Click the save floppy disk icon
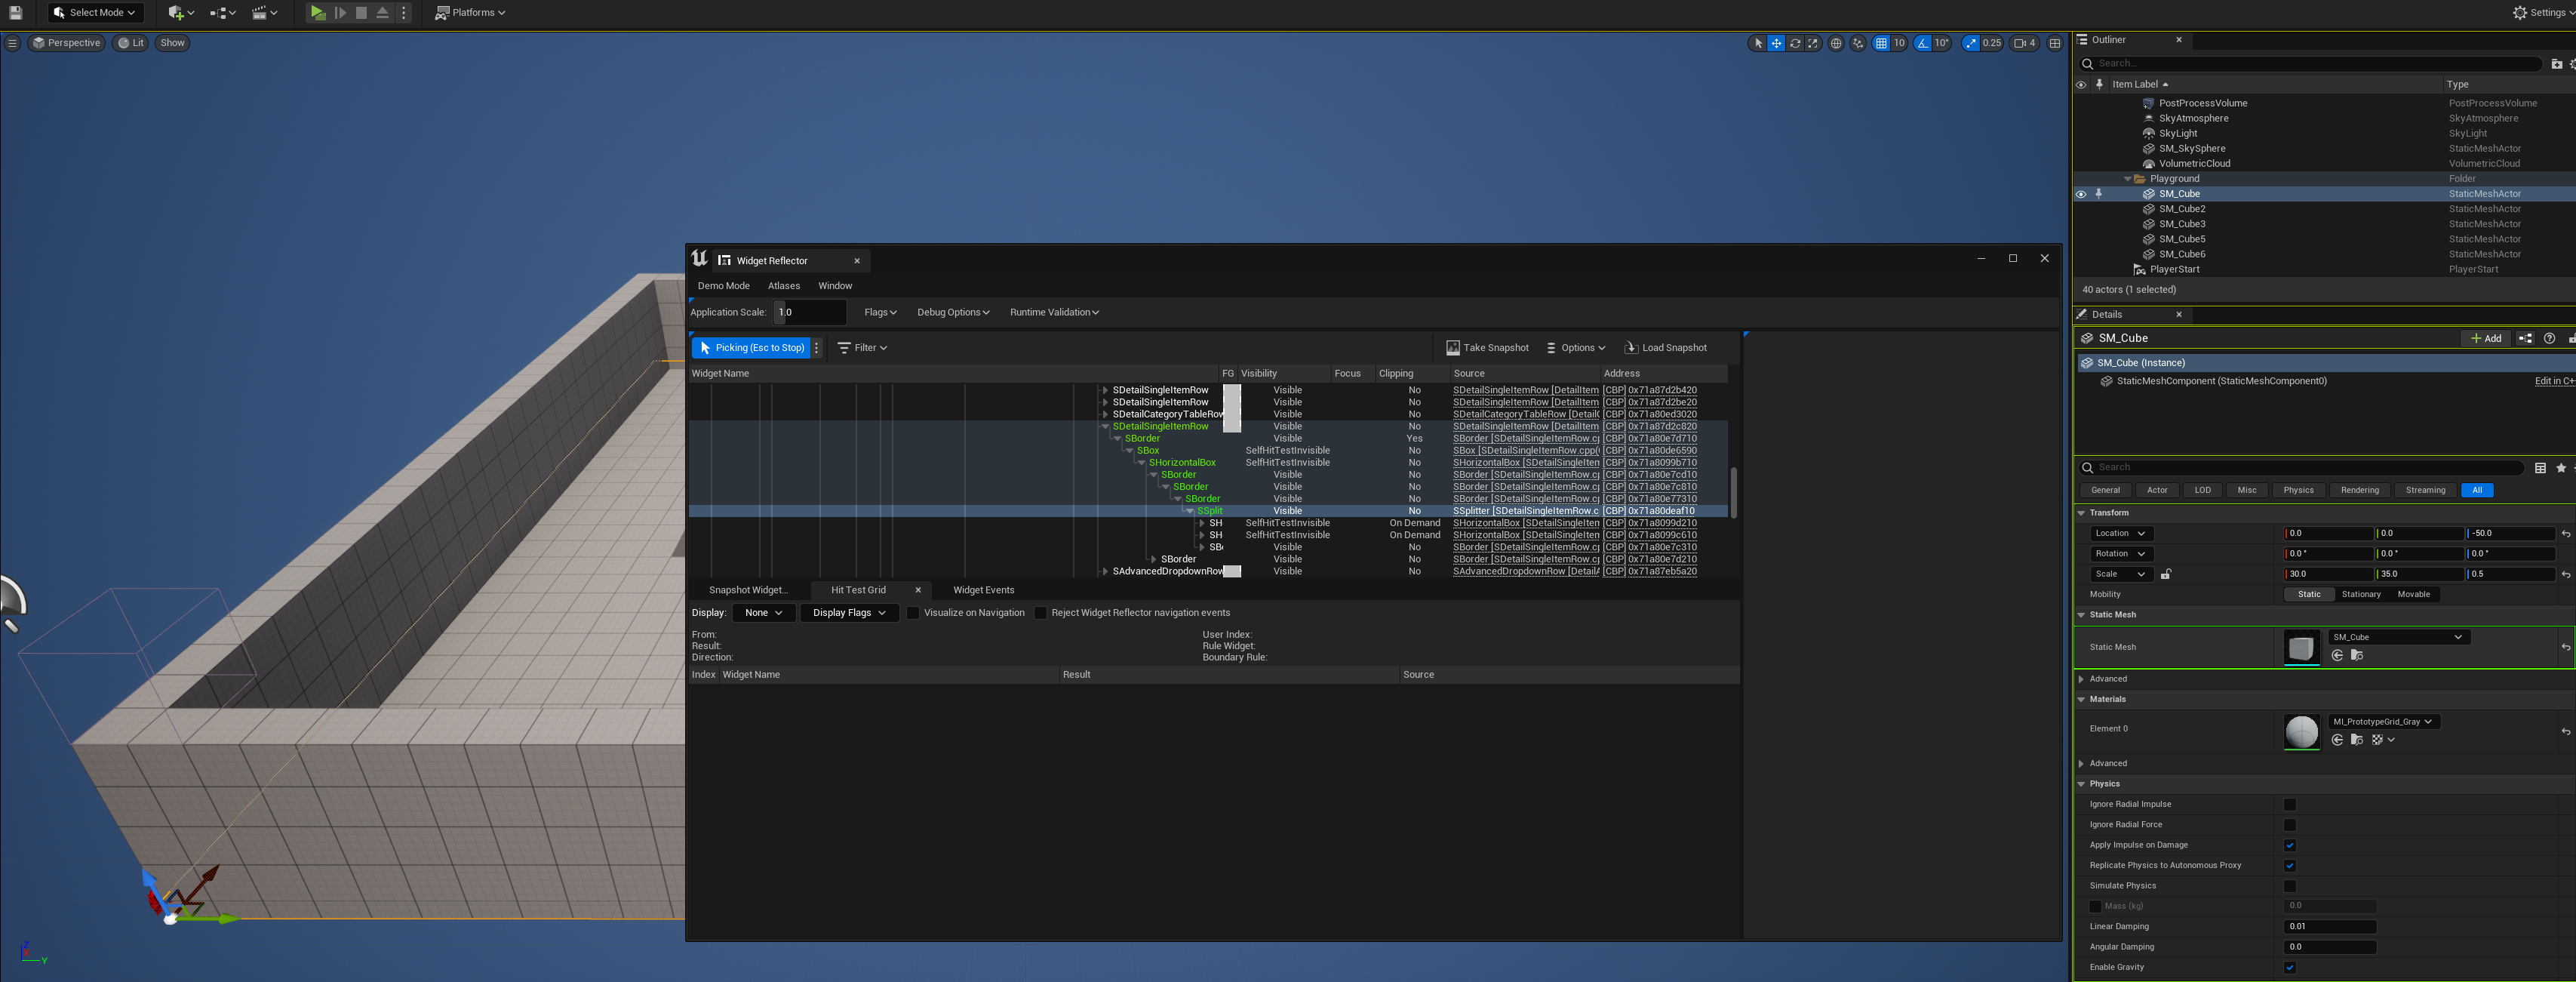 [x=15, y=13]
